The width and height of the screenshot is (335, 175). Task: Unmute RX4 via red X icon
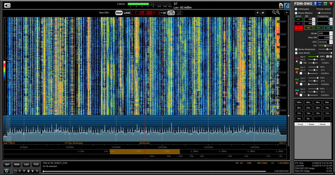pyautogui.click(x=297, y=94)
